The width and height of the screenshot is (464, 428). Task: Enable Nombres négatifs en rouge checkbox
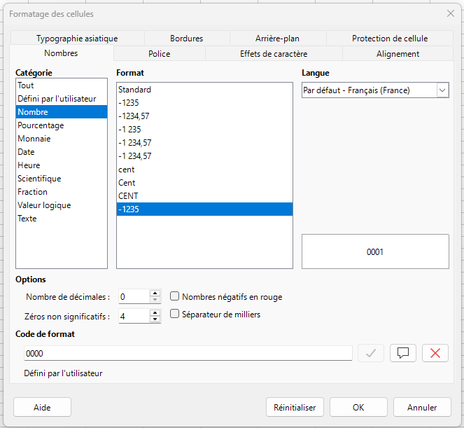click(175, 297)
